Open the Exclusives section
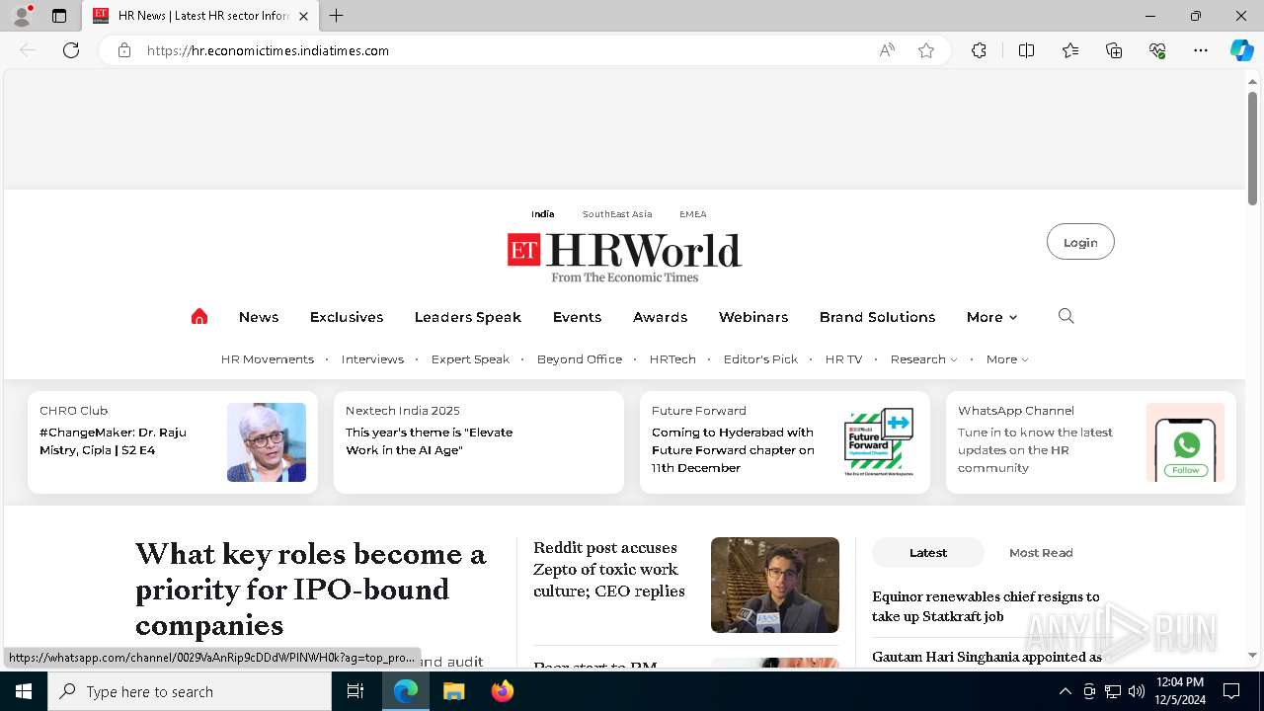Image resolution: width=1264 pixels, height=711 pixels. tap(347, 317)
